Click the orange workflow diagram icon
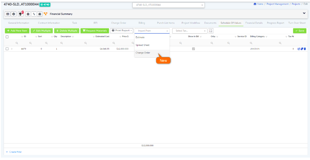310x160 pixels. point(46,14)
